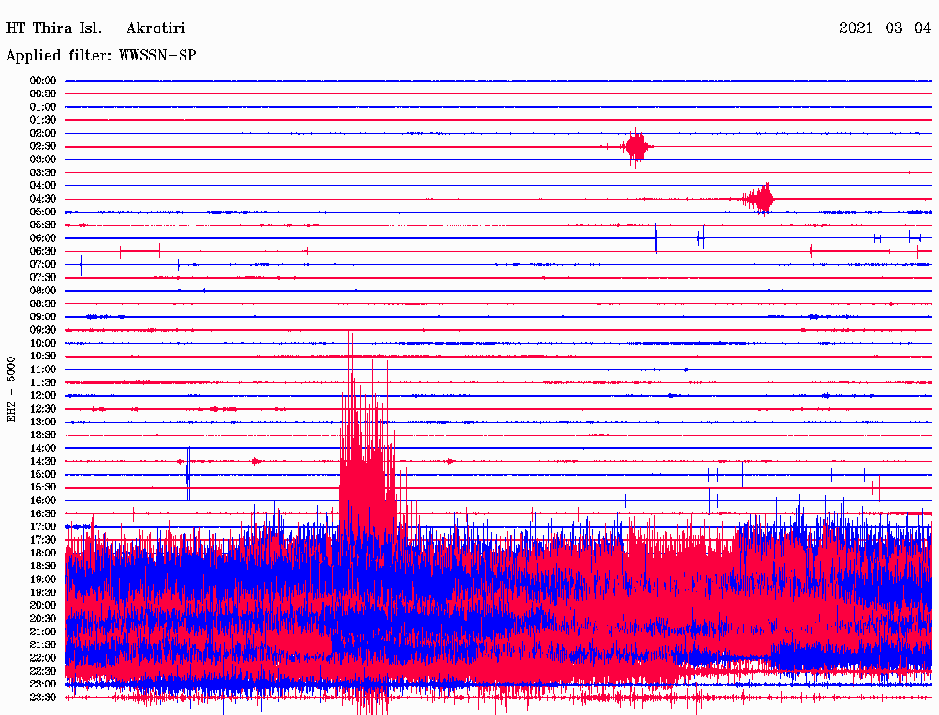Click the 09:00 time label
The height and width of the screenshot is (715, 939).
click(x=43, y=317)
